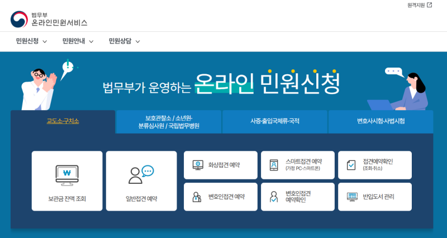Open the 민원상담 menu

coord(124,41)
